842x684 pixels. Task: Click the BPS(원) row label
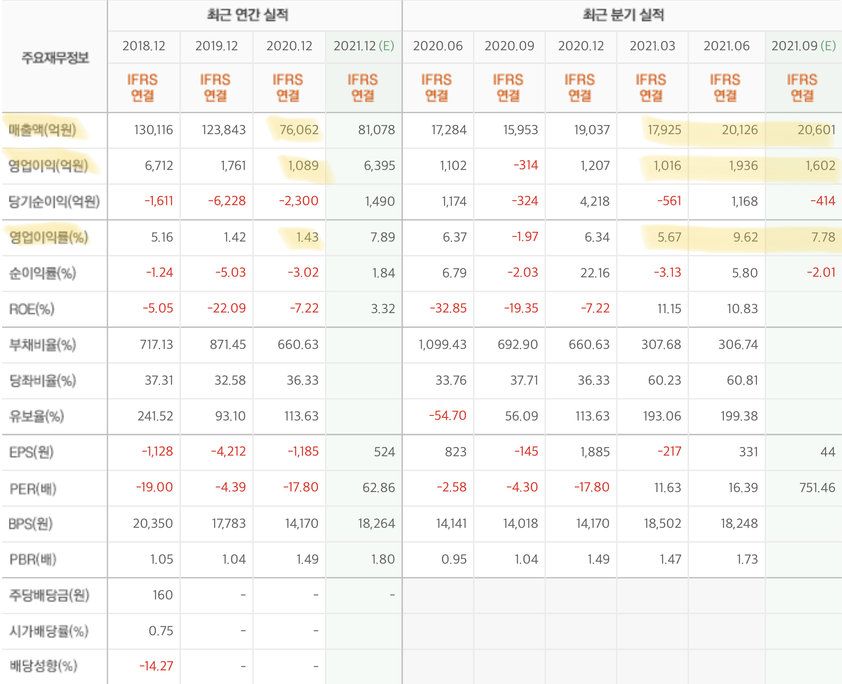coord(31,524)
